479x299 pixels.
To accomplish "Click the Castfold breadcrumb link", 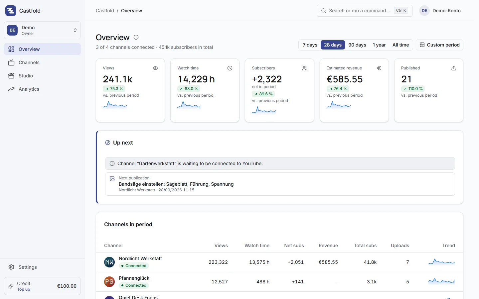I will click(105, 11).
